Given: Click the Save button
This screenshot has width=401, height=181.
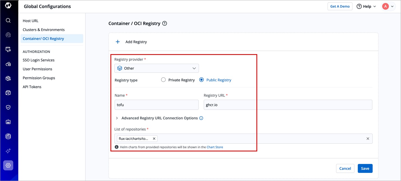Looking at the screenshot, I should click(x=365, y=168).
